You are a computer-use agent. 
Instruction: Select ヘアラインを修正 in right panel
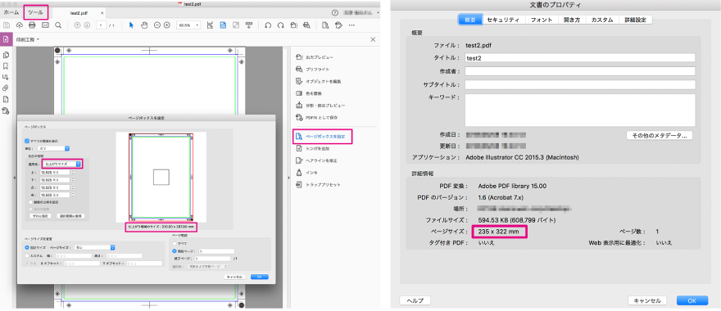point(316,160)
